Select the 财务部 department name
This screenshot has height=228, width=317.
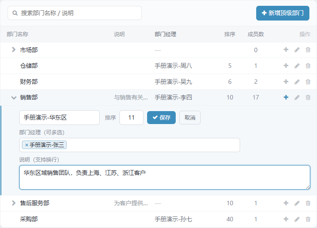(x=29, y=82)
